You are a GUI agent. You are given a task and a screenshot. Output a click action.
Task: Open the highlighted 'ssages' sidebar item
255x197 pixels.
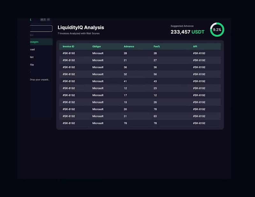[x=41, y=42]
